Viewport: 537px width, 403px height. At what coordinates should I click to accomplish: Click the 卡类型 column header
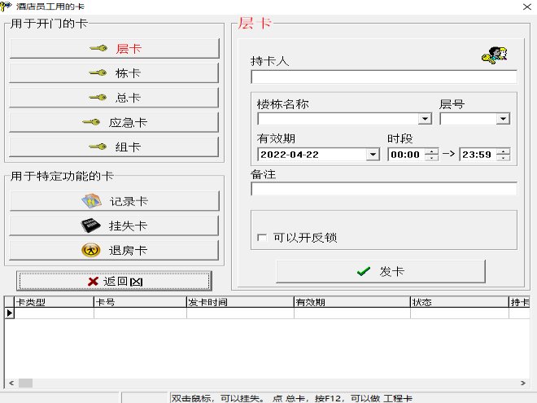49,302
